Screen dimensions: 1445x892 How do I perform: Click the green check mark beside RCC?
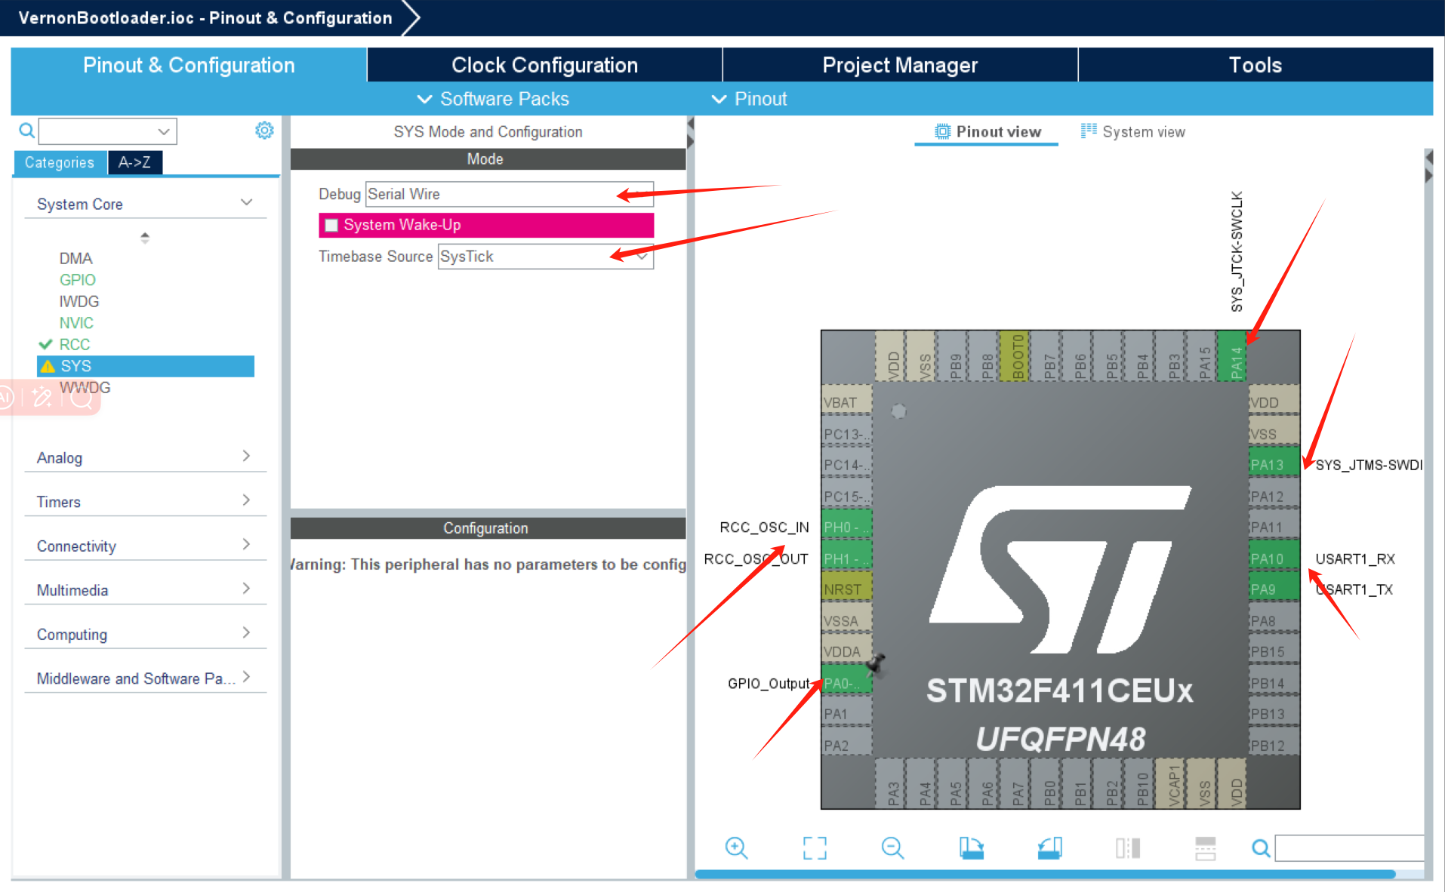point(45,344)
